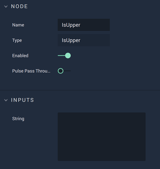This screenshot has width=160, height=169.
Task: Collapse the NODE section chevron
Action: [6, 7]
